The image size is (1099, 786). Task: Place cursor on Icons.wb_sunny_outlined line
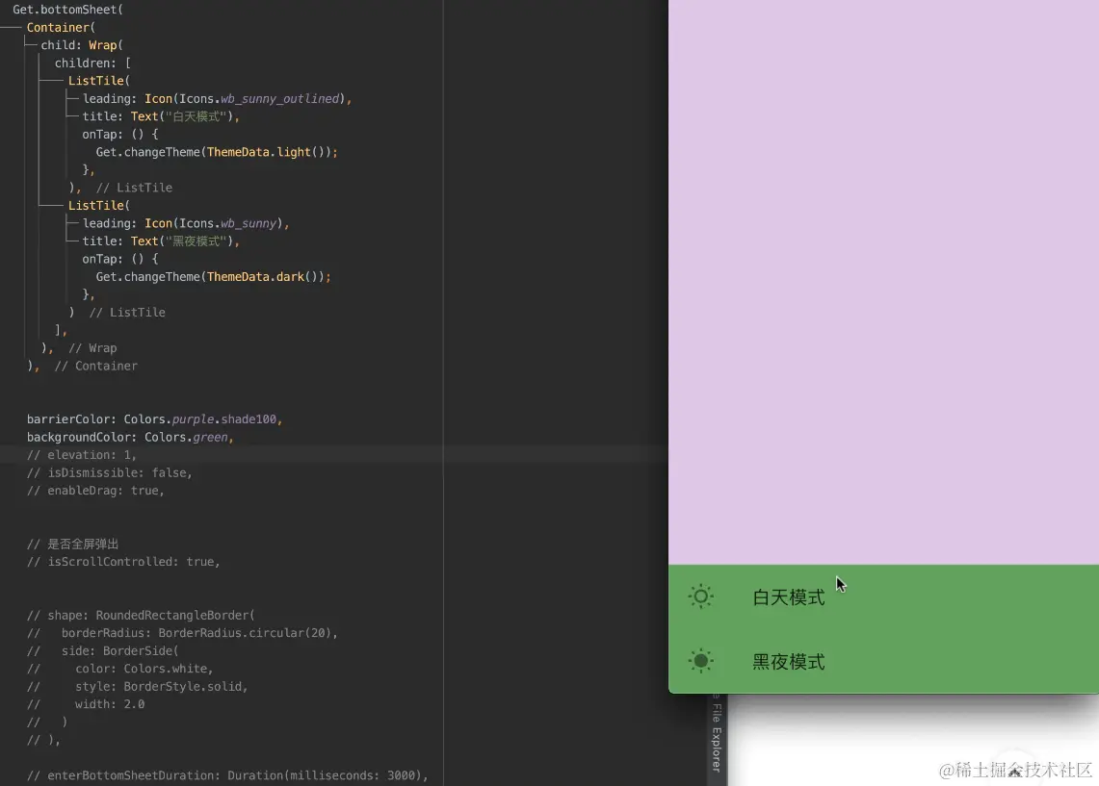[218, 99]
